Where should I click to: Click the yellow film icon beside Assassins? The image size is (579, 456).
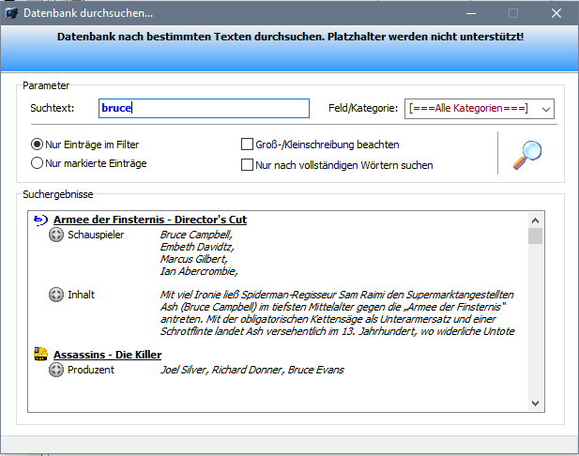click(40, 354)
